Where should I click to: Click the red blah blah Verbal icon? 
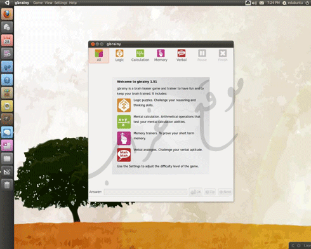[x=124, y=155]
